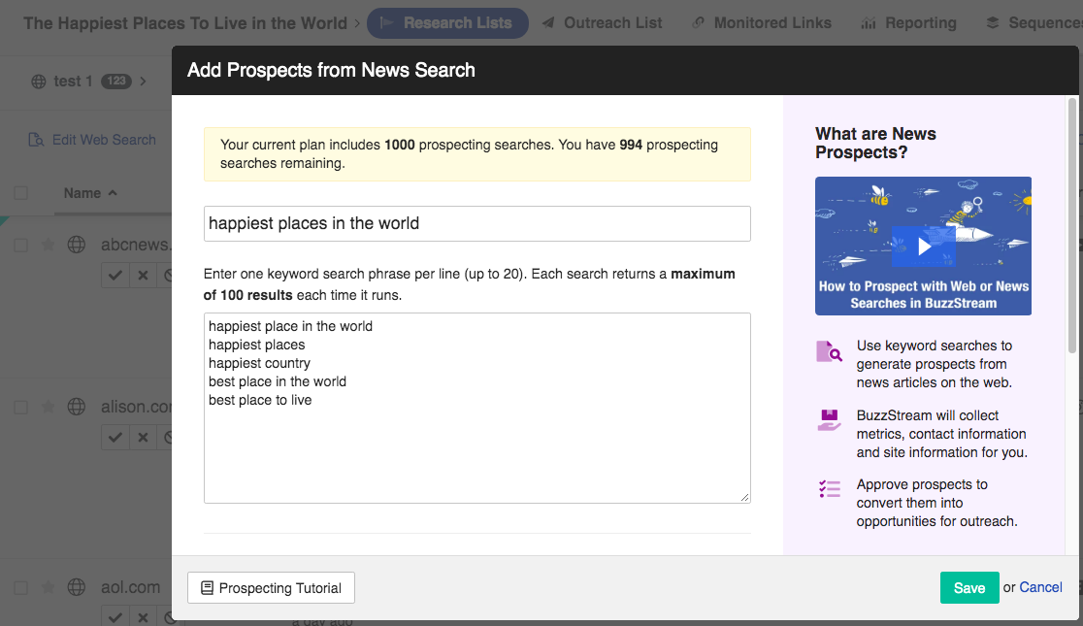The height and width of the screenshot is (626, 1083).
Task: Click the globe icon next to aol.com
Action: pyautogui.click(x=77, y=587)
